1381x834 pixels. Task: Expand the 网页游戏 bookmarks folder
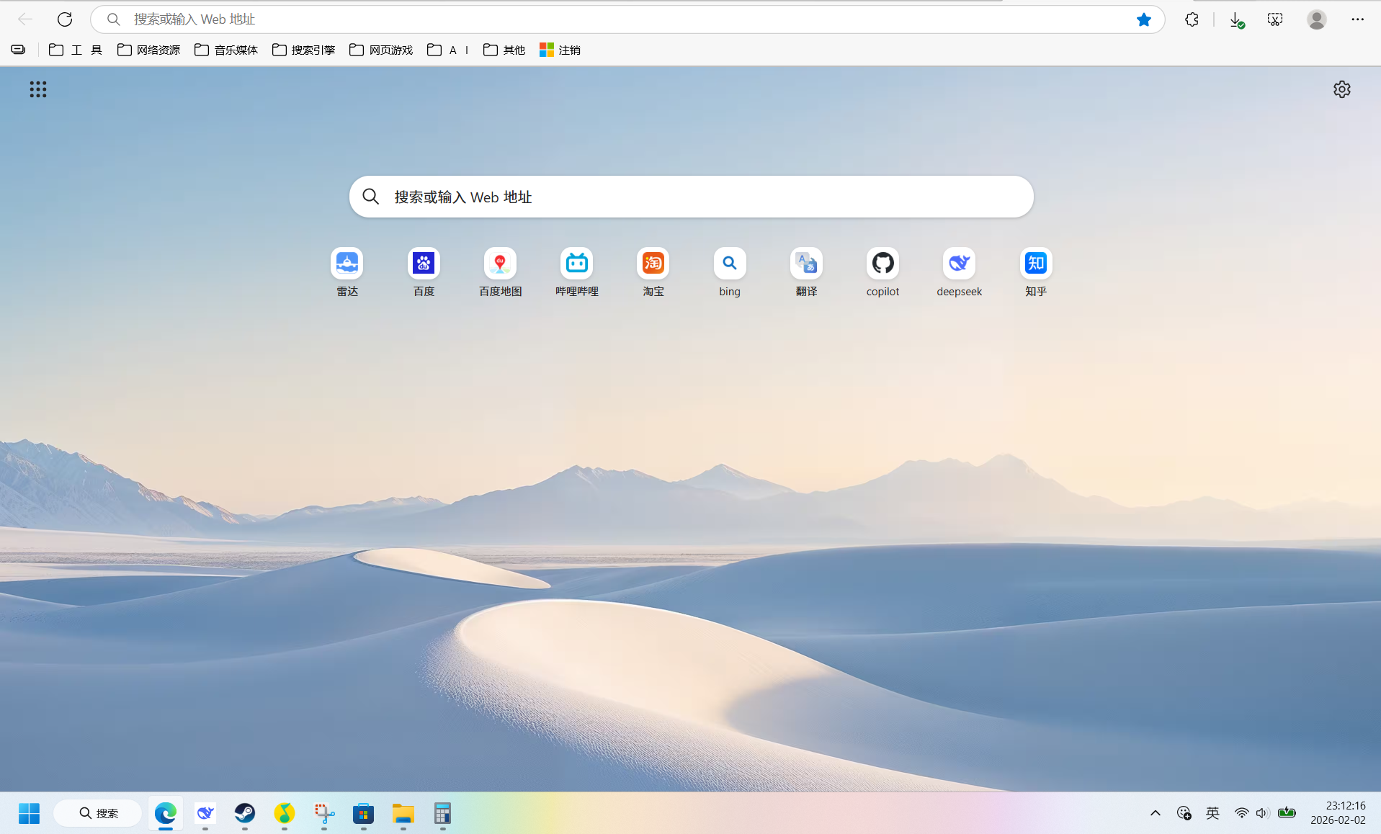pyautogui.click(x=381, y=50)
